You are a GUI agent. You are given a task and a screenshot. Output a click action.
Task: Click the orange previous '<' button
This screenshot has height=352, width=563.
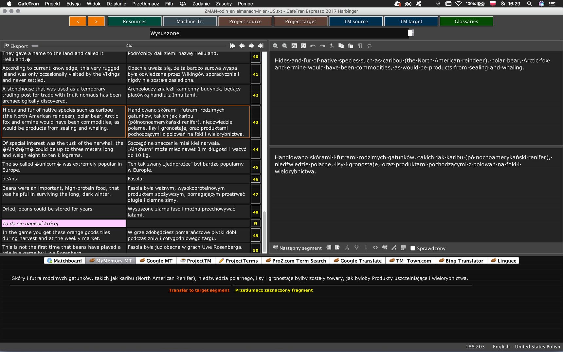tap(78, 21)
